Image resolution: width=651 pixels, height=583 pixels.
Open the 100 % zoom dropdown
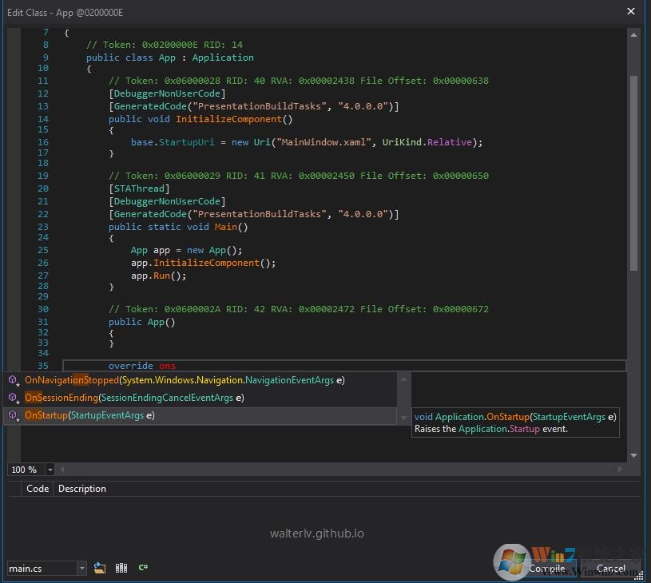tap(50, 470)
